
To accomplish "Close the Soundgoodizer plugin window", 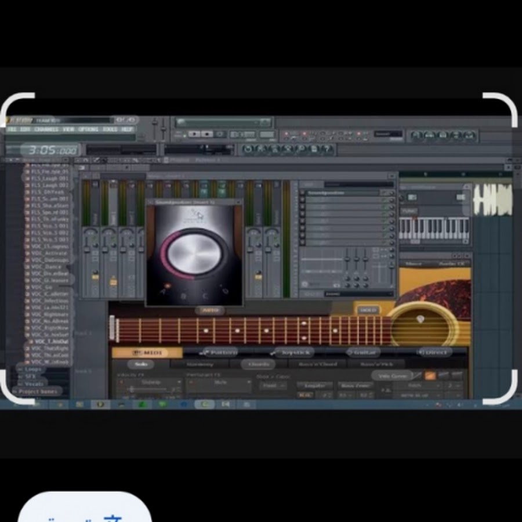I will (x=237, y=203).
